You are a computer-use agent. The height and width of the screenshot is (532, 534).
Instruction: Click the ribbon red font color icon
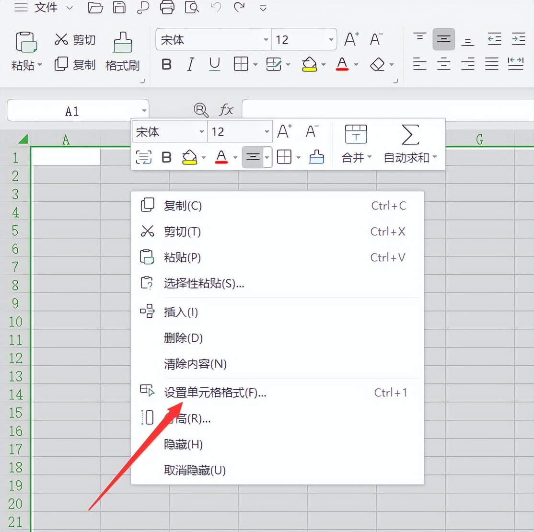[342, 64]
